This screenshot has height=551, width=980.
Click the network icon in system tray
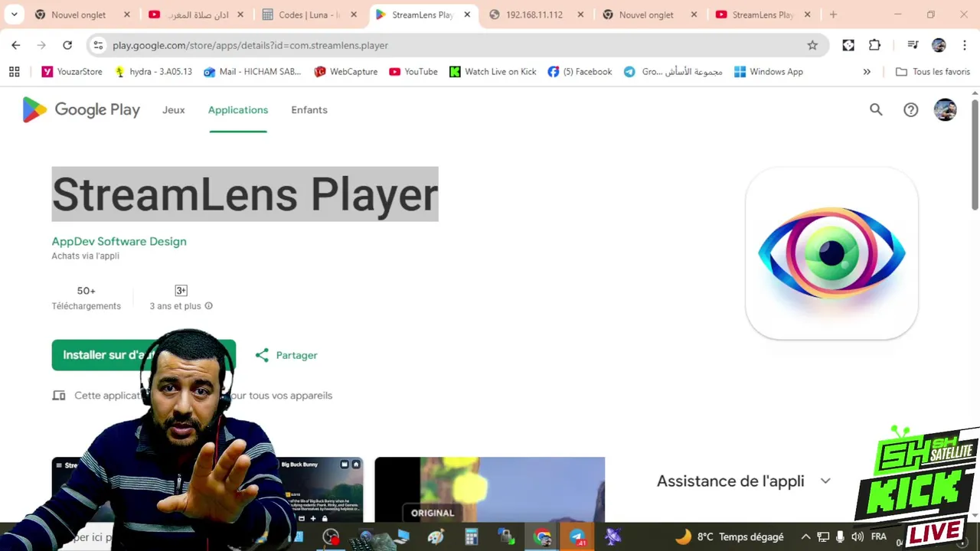pyautogui.click(x=823, y=537)
